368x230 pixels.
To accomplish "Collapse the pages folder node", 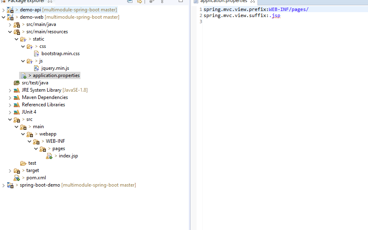I will pyautogui.click(x=36, y=148).
